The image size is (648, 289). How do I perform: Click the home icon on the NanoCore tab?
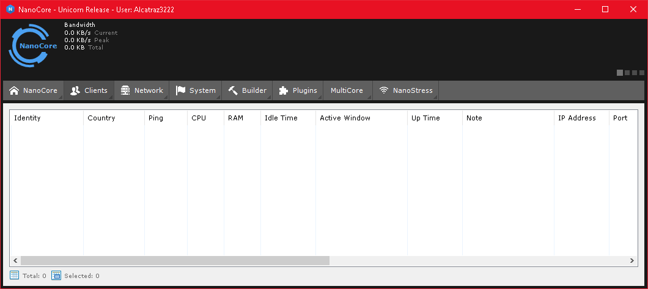(14, 90)
